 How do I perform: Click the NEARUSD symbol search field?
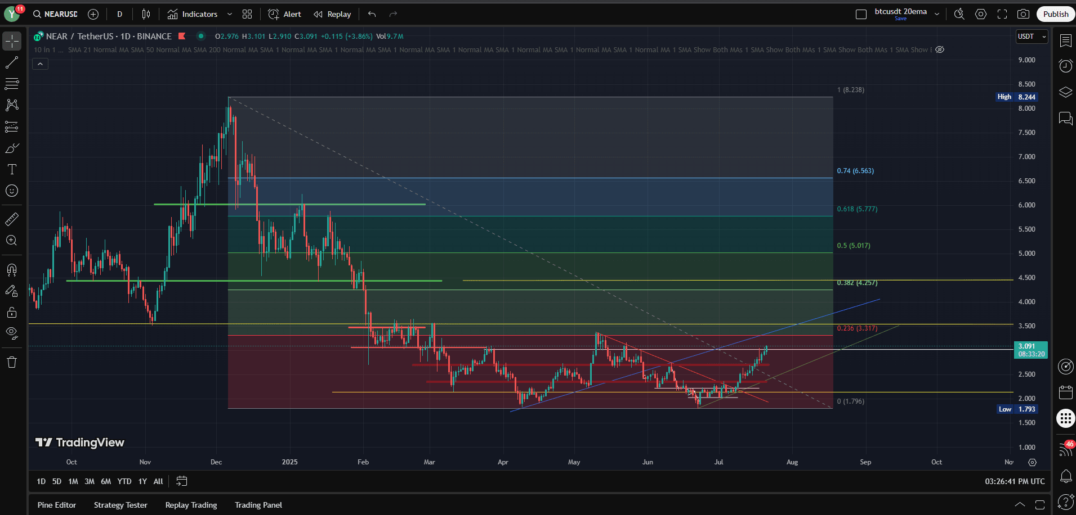pos(55,14)
